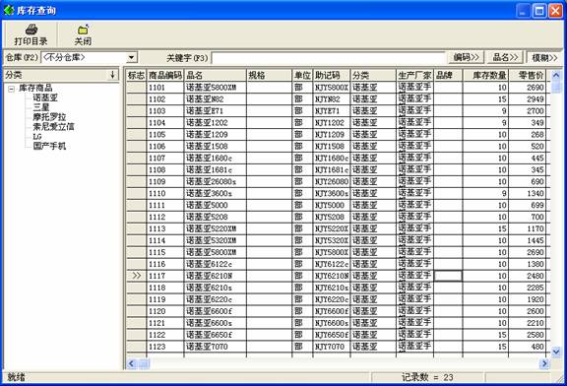The width and height of the screenshot is (567, 386).
Task: Select 诺基亚 in the category tree
Action: tap(45, 97)
